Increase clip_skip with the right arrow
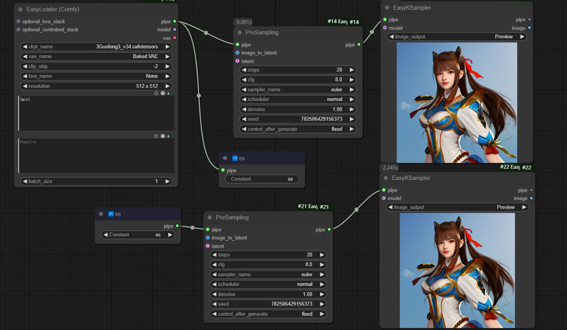The width and height of the screenshot is (567, 330). click(x=168, y=66)
